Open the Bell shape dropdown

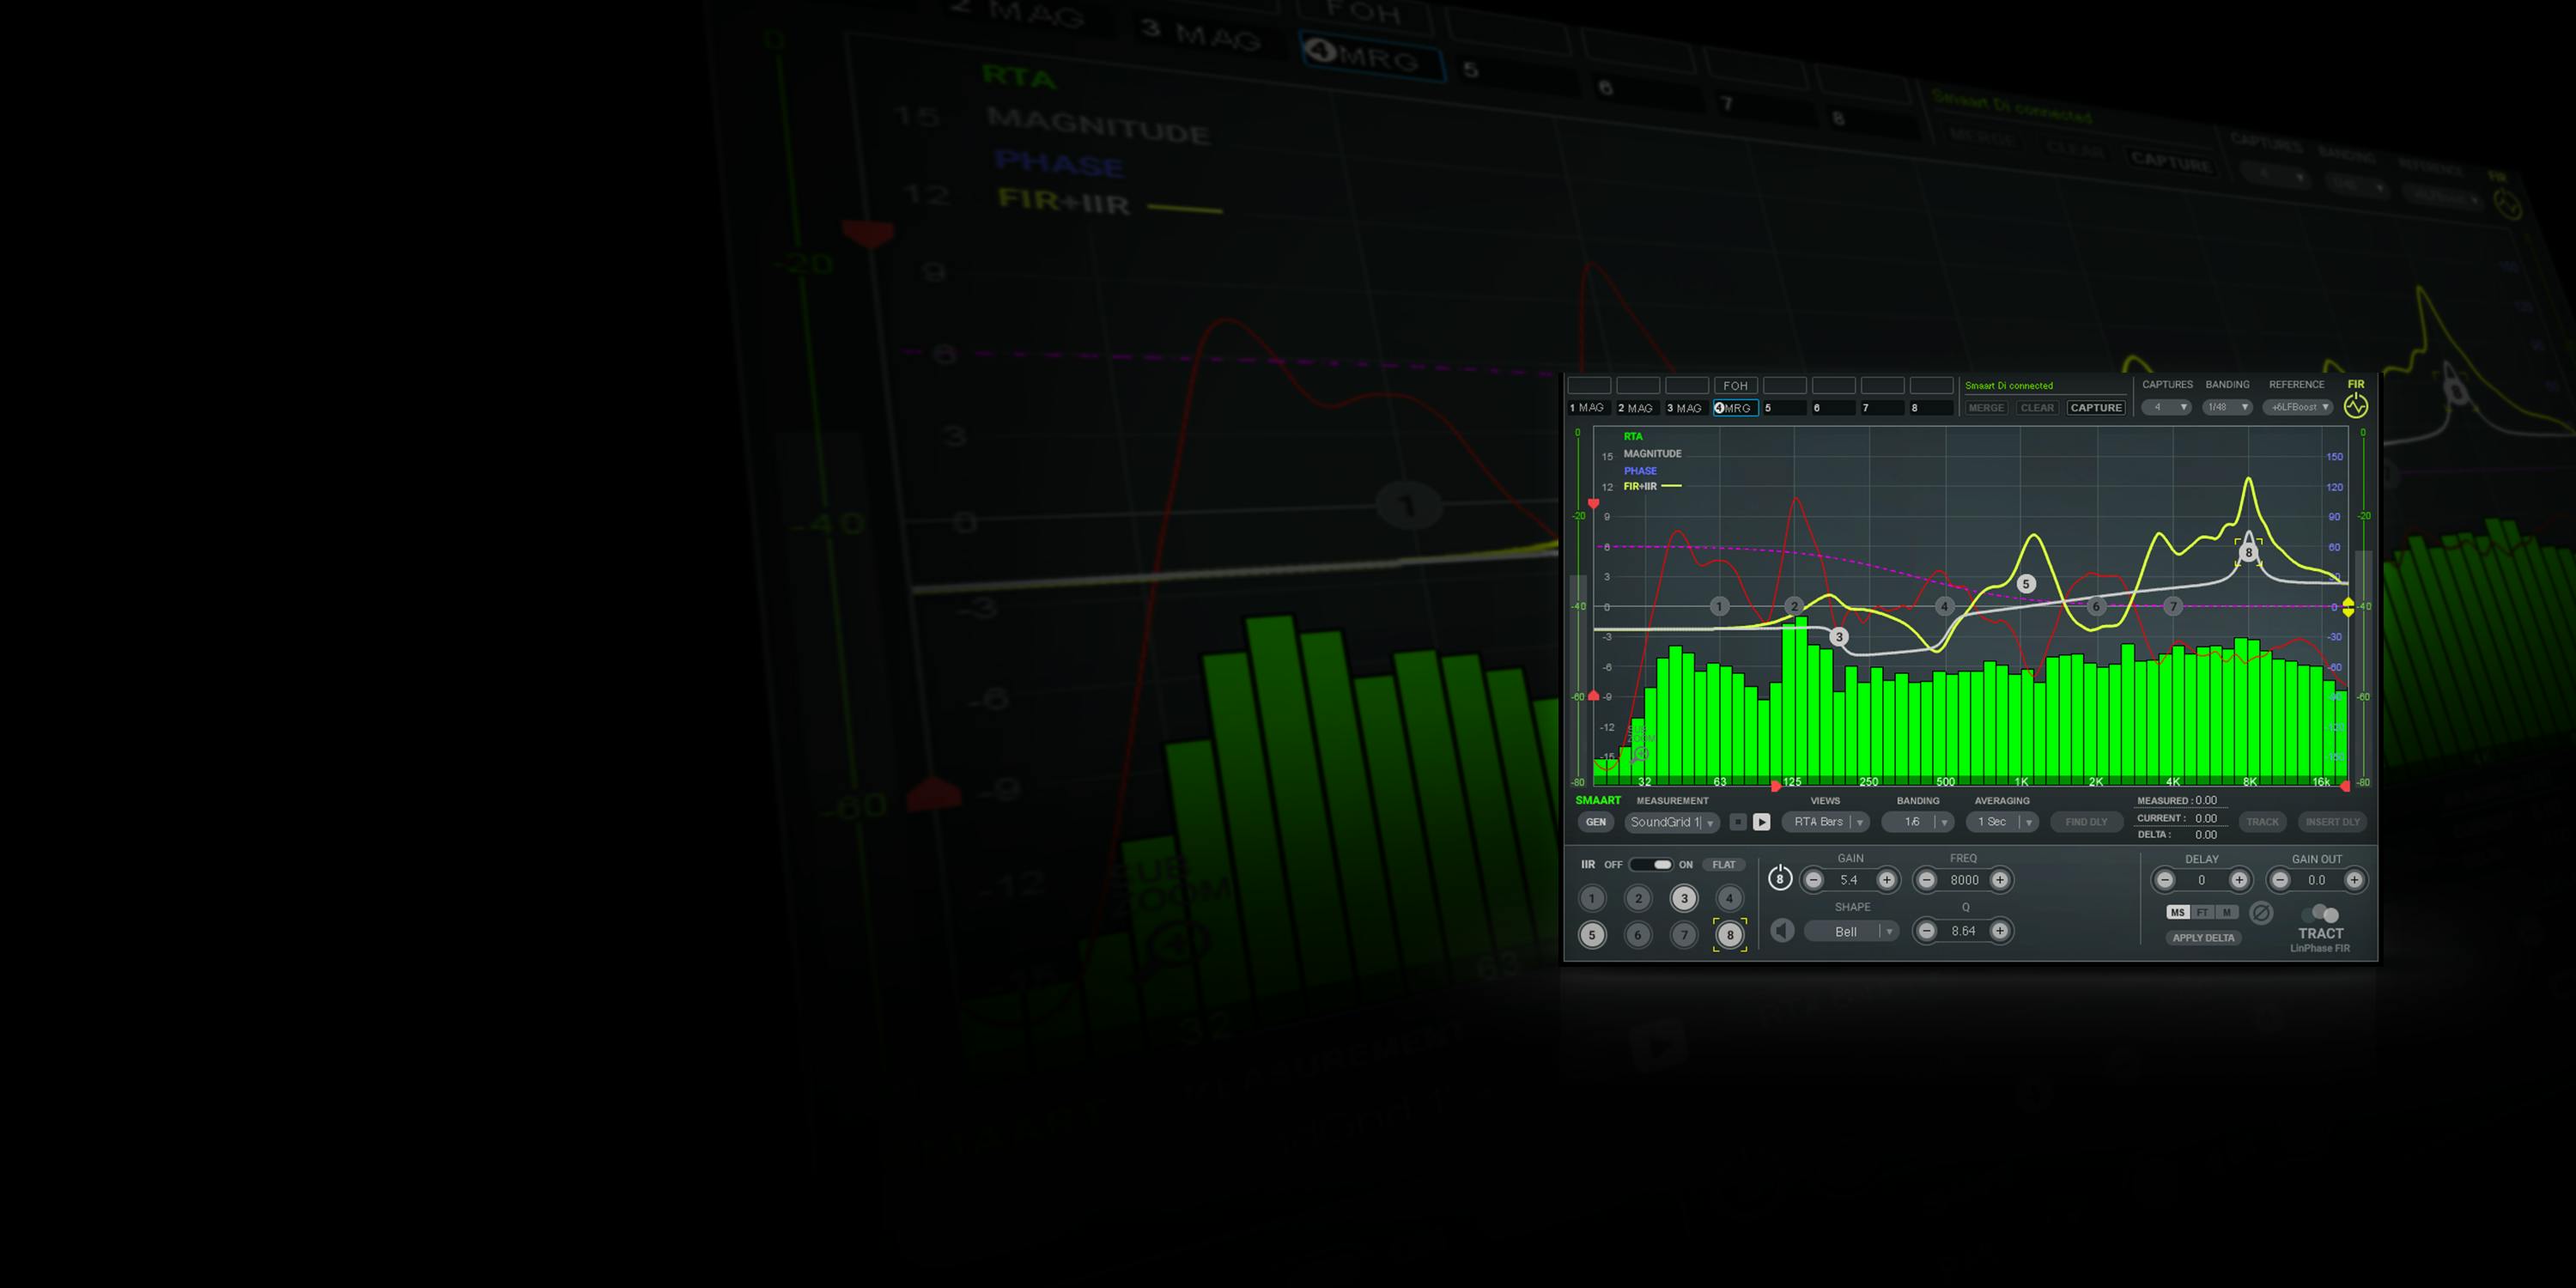click(x=1851, y=931)
